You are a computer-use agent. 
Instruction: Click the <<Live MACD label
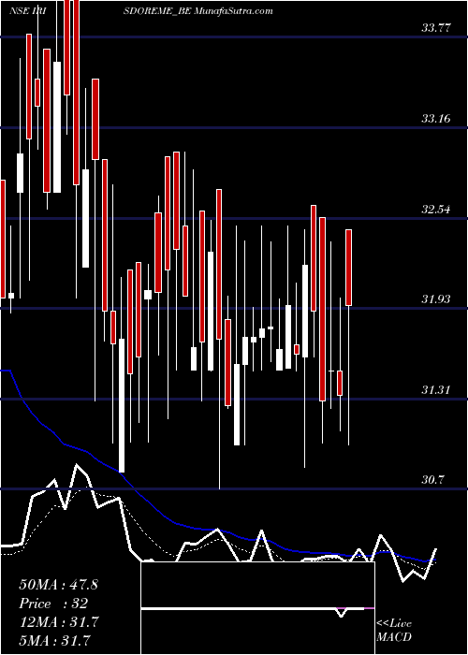pos(394,631)
